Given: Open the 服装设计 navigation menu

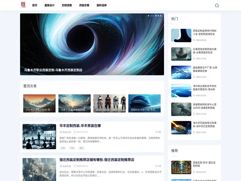Looking at the screenshot, I should (x=49, y=5).
